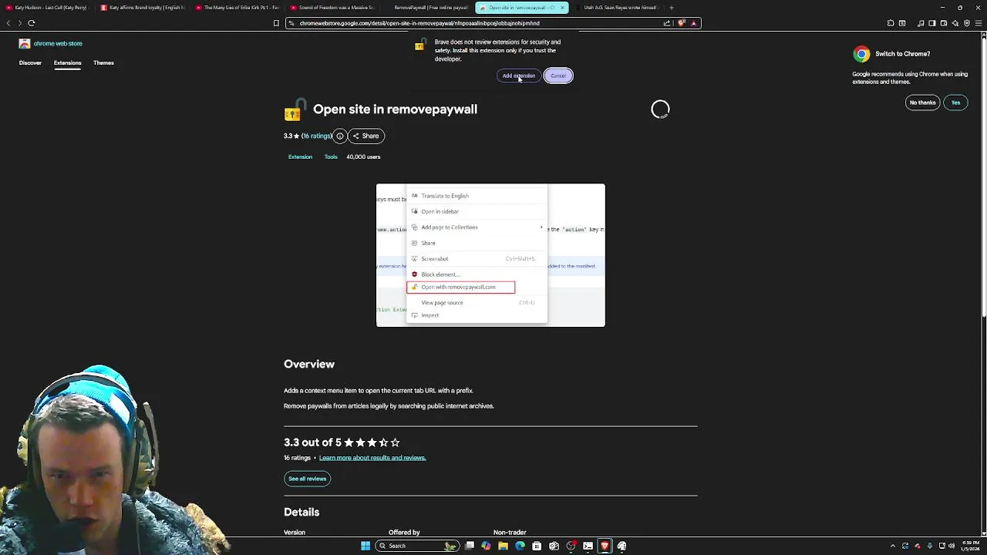The width and height of the screenshot is (987, 555).
Task: Share this extension via Share button
Action: 366,136
